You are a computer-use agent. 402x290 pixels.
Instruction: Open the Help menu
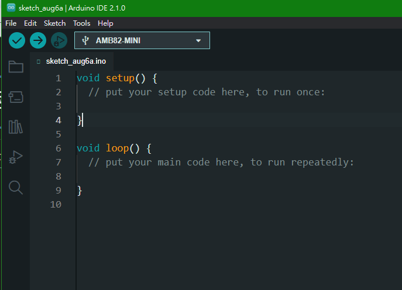[105, 23]
